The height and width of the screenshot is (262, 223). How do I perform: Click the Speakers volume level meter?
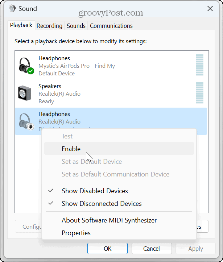[199, 93]
